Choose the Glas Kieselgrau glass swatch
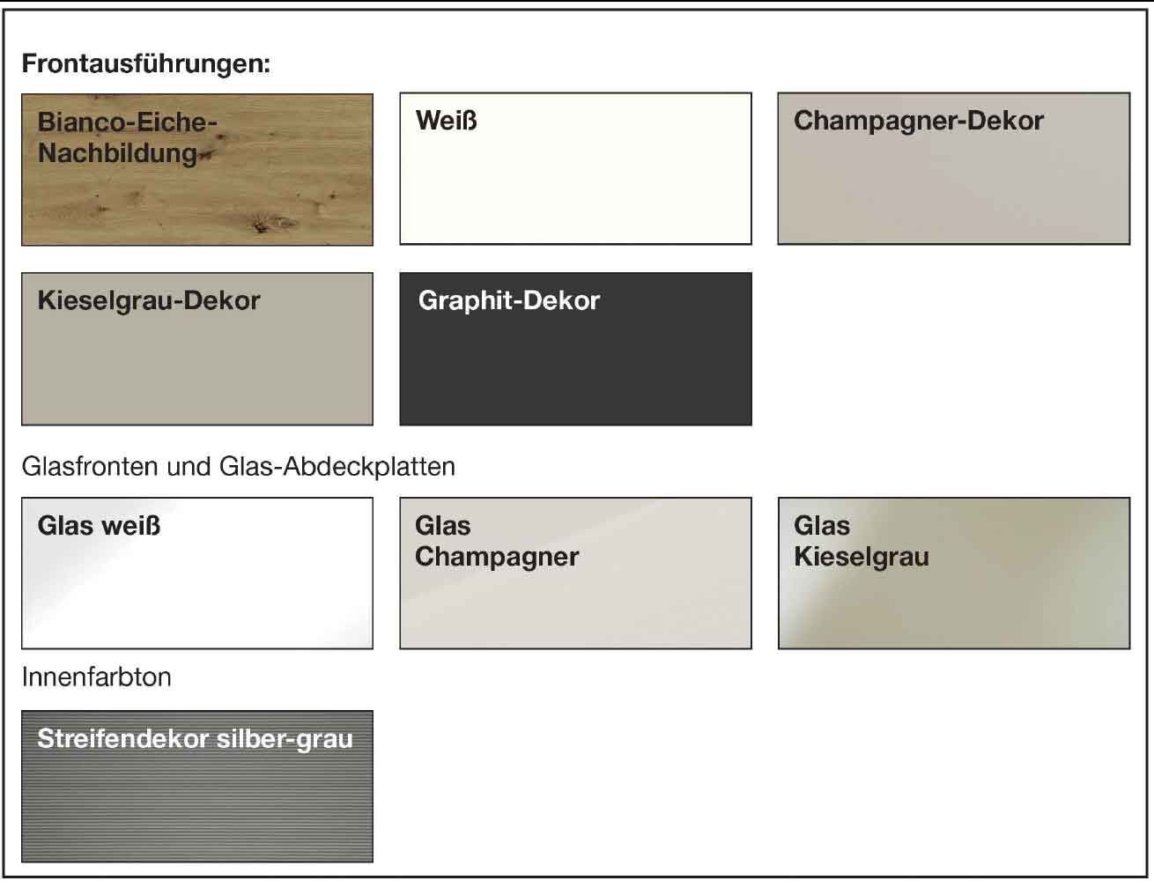The width and height of the screenshot is (1154, 888). pos(953,573)
